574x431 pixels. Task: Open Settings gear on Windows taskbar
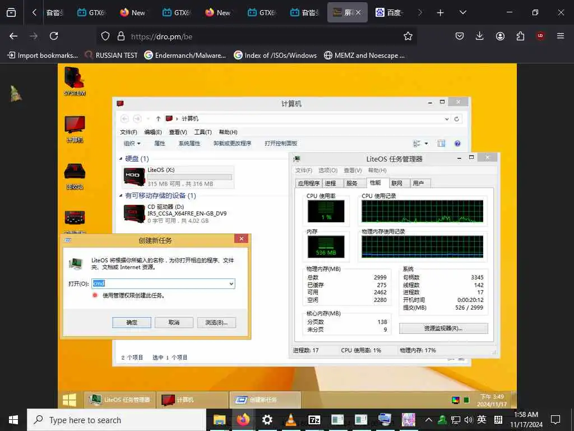[x=267, y=420]
